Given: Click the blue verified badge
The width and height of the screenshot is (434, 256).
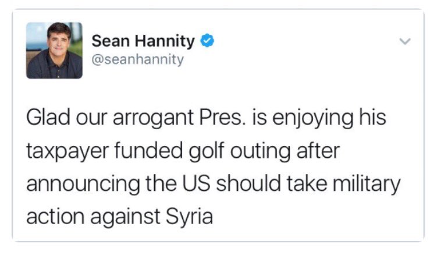Looking at the screenshot, I should [207, 40].
